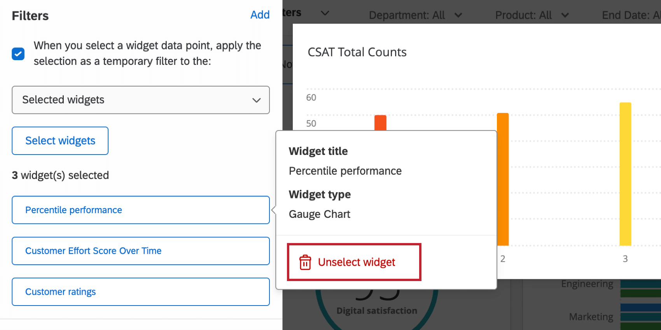Open the Product: All filter dropdown
This screenshot has width=661, height=330.
click(x=532, y=15)
